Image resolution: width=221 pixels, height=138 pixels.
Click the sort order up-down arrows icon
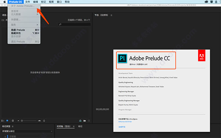pyautogui.click(x=44, y=121)
